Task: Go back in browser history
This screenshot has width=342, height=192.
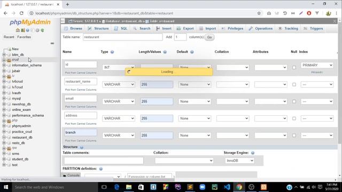Action: pos(5,13)
